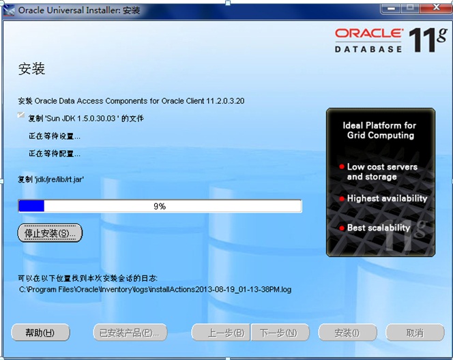453x360 pixels.
Task: Click the 停止安装(S)... button
Action: (x=50, y=232)
